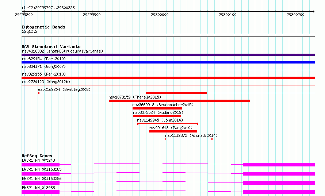This screenshot has width=325, height=196.
Task: Click the right exon of EWSR1|NM_013986
Action: pos(279,192)
